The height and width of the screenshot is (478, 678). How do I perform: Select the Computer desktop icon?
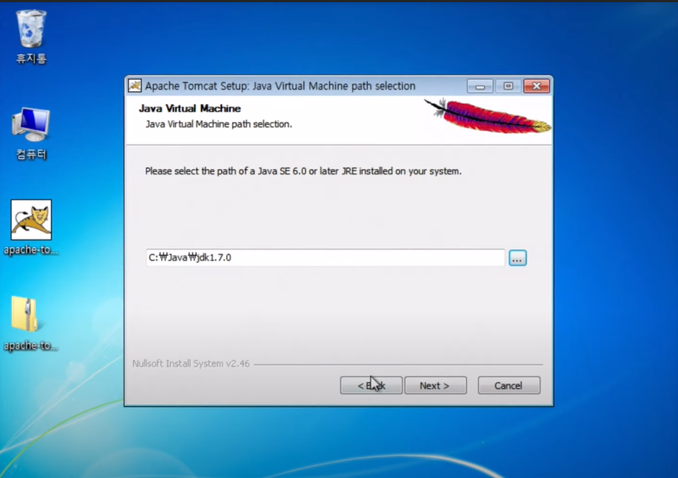click(x=31, y=133)
